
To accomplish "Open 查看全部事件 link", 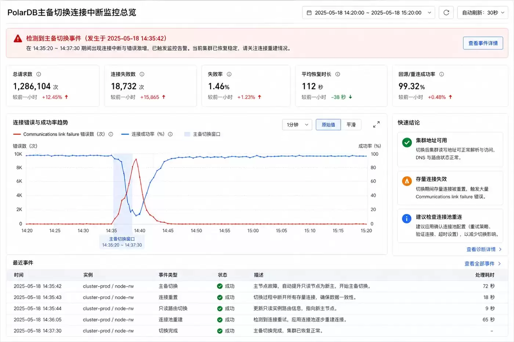I will [483, 264].
